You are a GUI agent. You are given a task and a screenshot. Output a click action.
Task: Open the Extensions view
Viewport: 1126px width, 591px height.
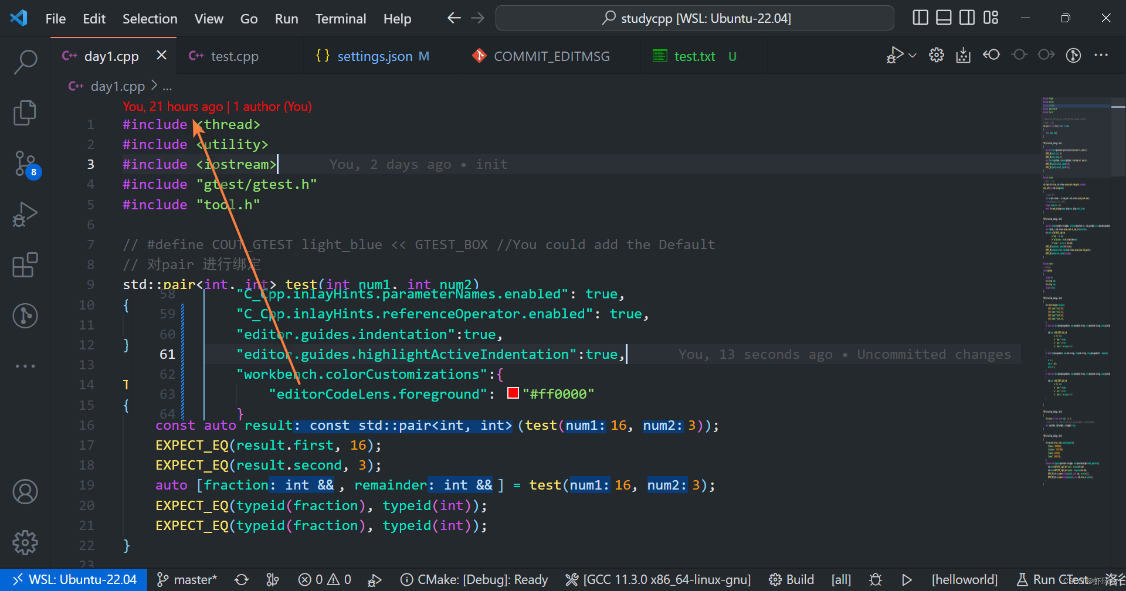tap(25, 265)
